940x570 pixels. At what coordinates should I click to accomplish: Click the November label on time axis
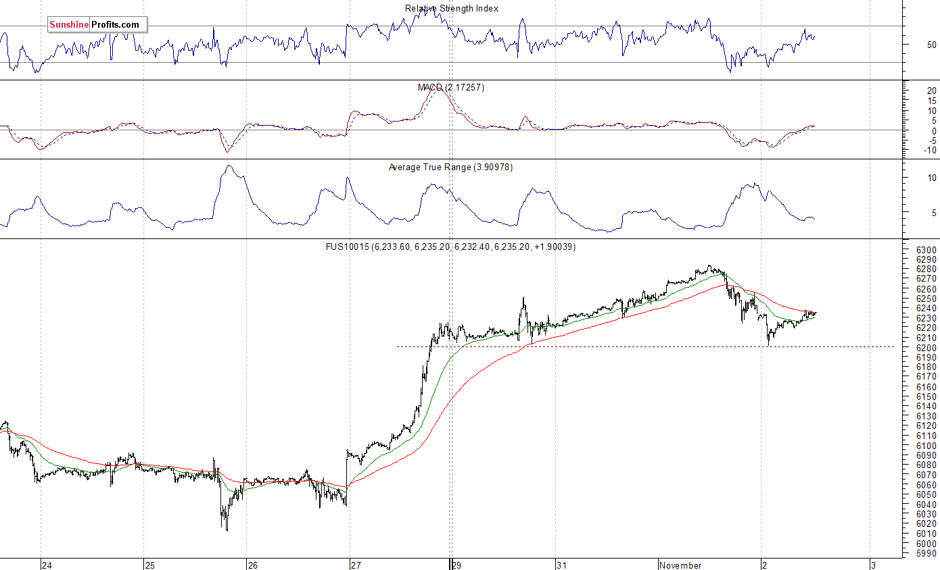click(x=680, y=565)
